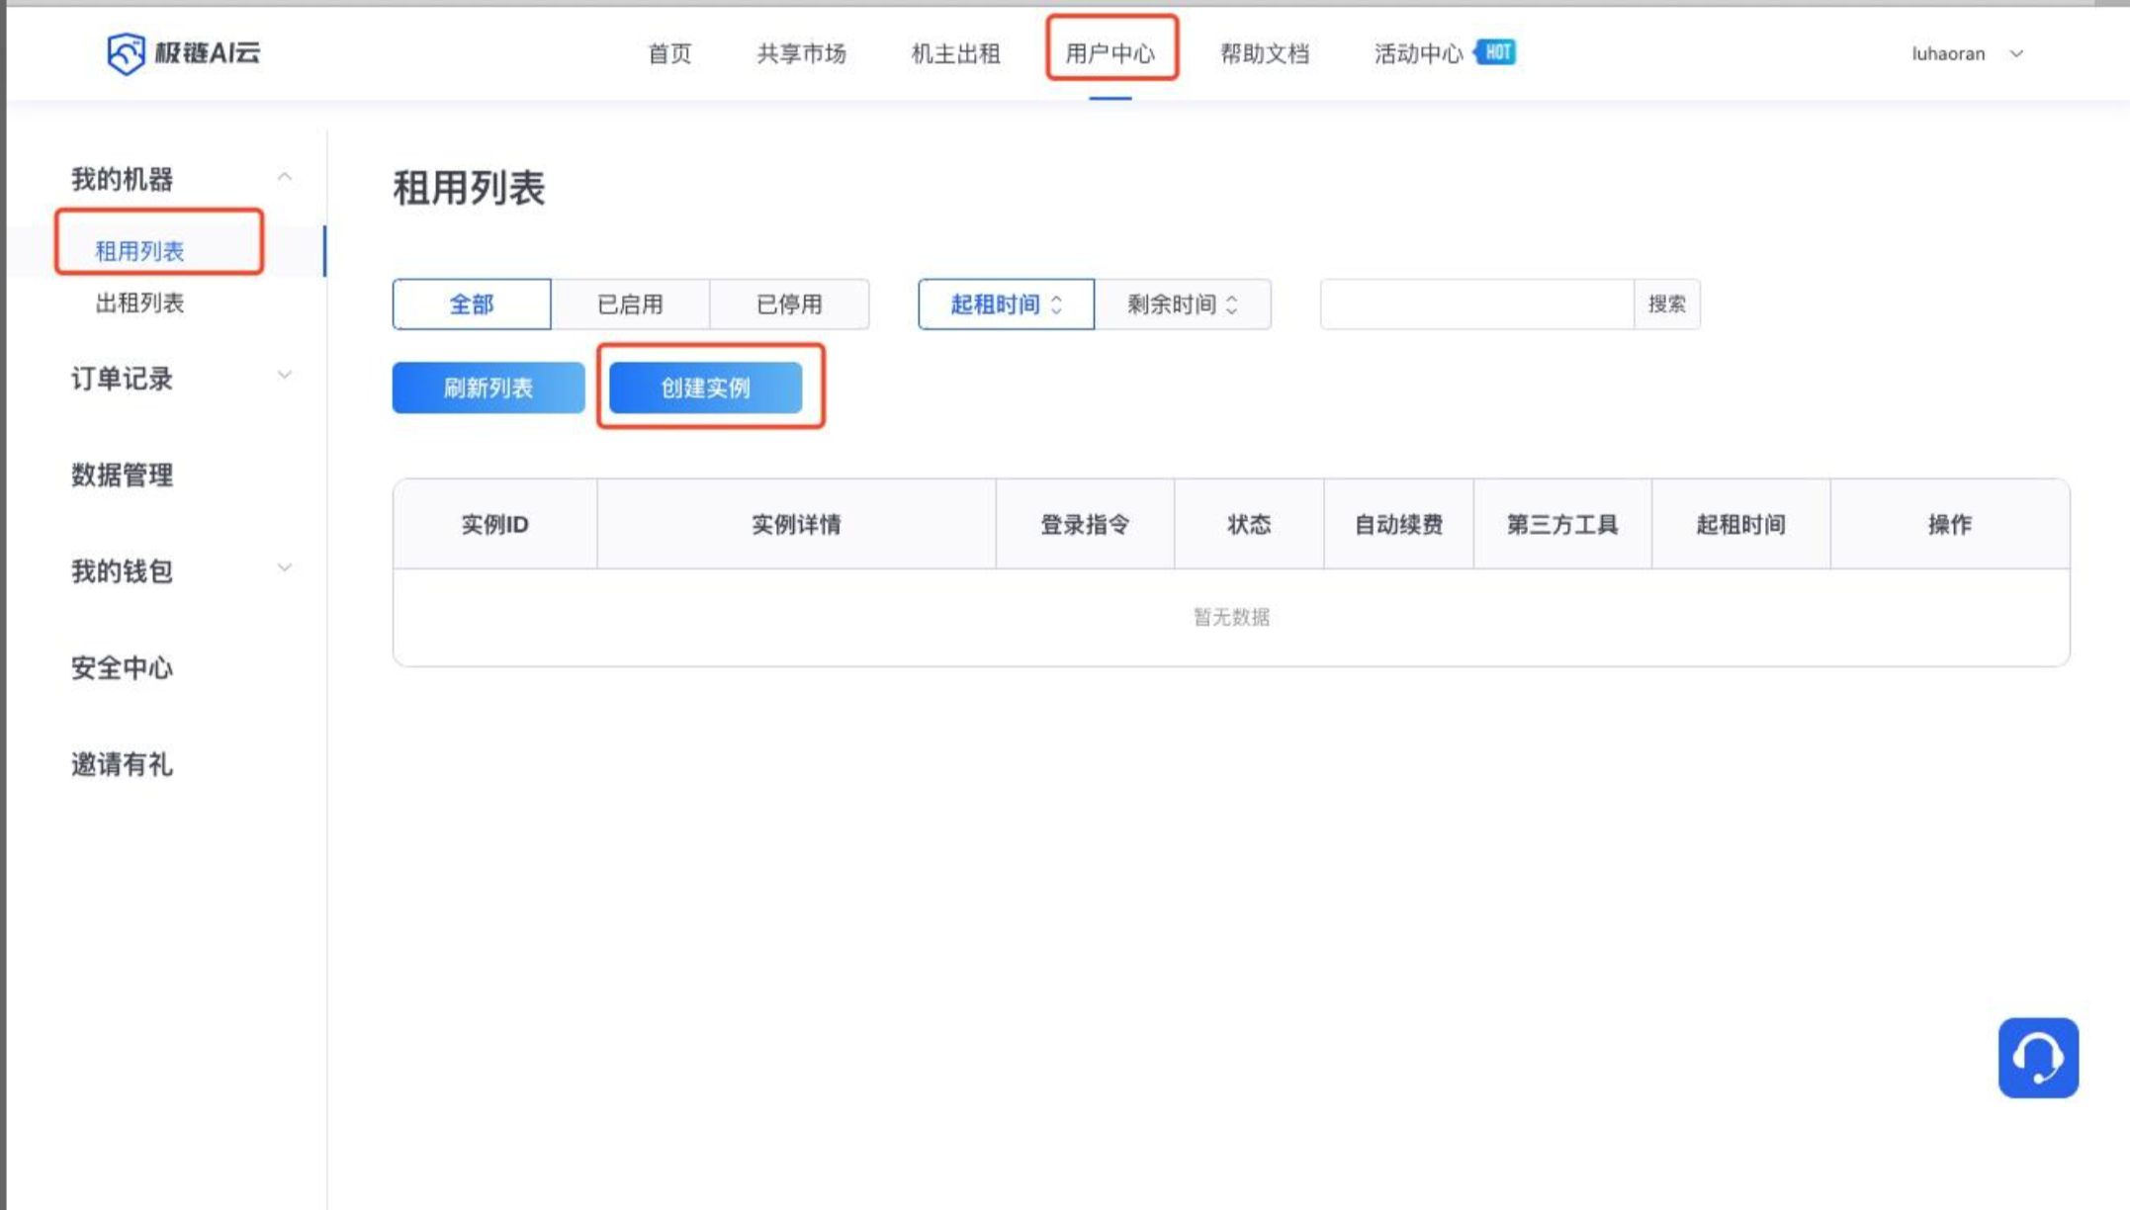This screenshot has height=1210, width=2130.
Task: Focus the instance search input field
Action: (x=1476, y=304)
